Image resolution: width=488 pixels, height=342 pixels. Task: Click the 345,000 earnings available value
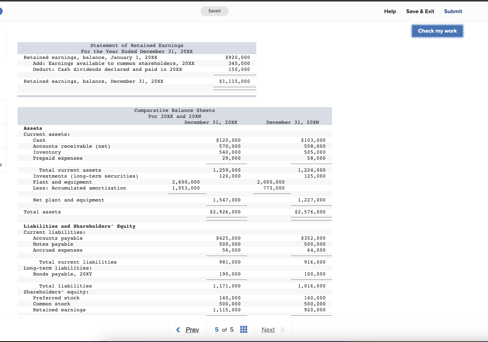239,63
